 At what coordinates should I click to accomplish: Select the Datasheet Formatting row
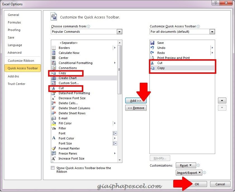click(x=84, y=93)
